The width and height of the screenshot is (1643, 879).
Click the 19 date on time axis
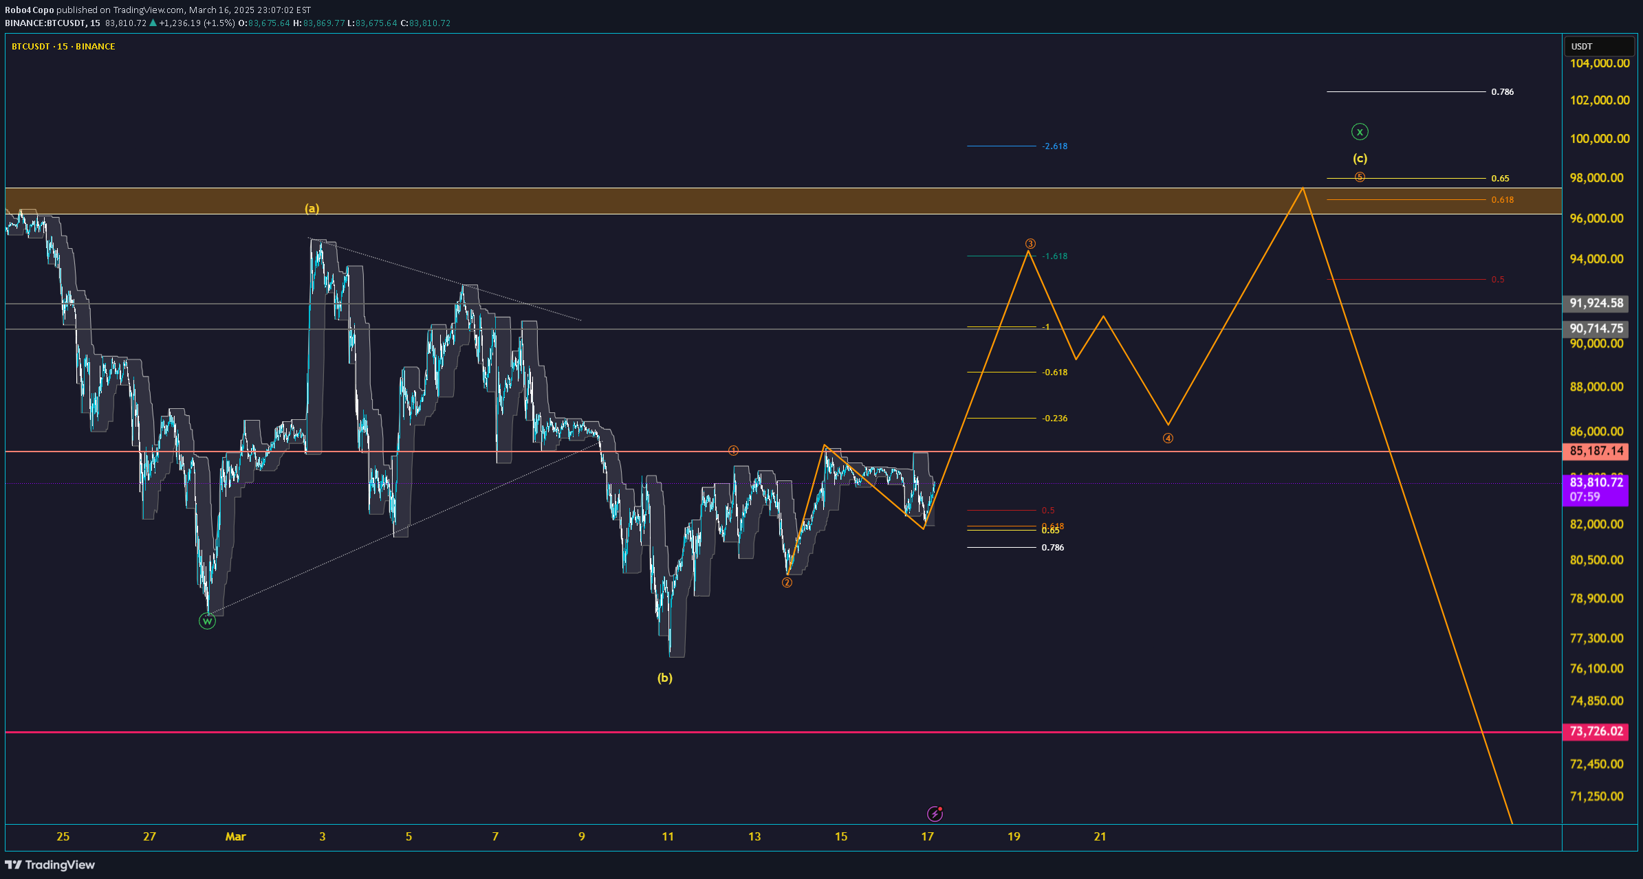coord(1014,836)
